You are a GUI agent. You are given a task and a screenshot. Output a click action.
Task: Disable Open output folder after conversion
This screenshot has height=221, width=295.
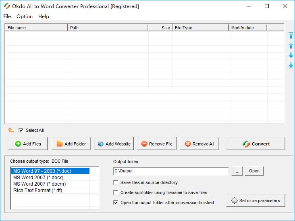point(116,203)
